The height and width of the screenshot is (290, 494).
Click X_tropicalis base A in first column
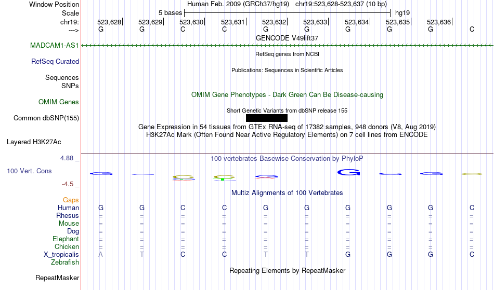click(x=100, y=255)
